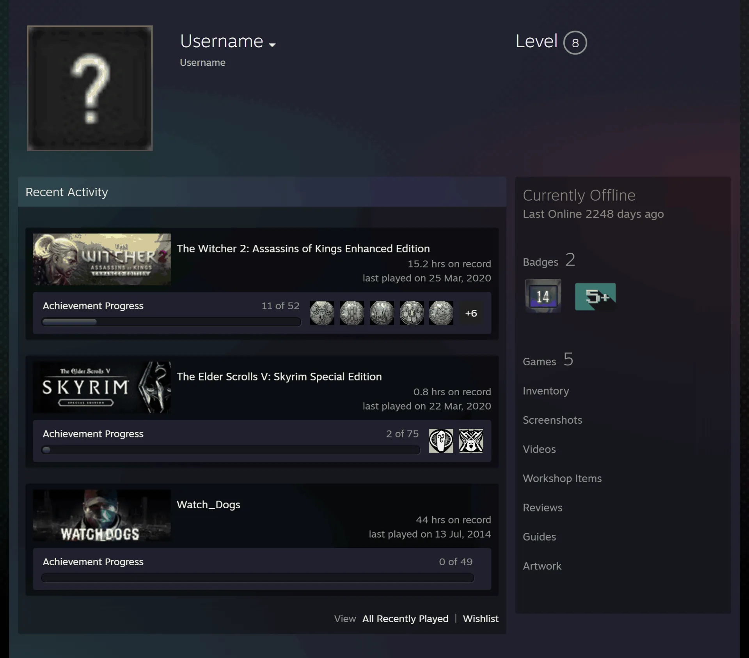Open the Watch_Dogs game banner
The height and width of the screenshot is (658, 749).
tap(102, 515)
